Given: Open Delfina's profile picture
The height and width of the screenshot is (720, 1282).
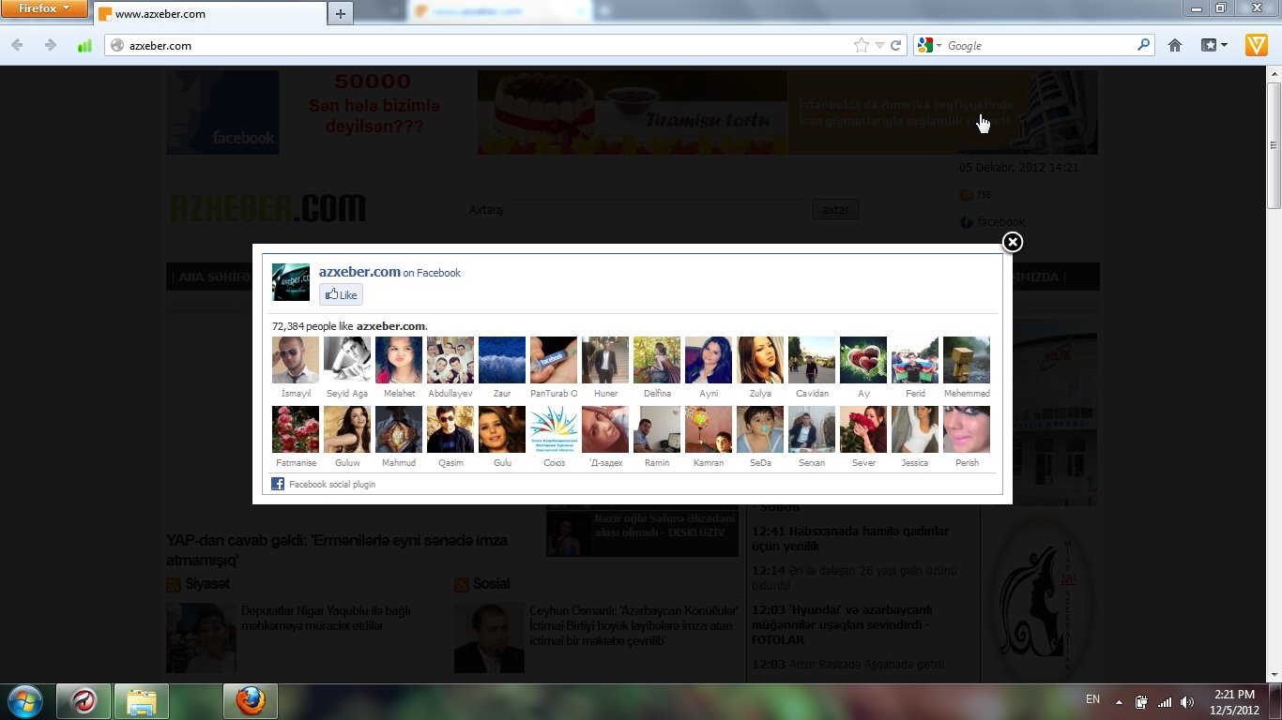Looking at the screenshot, I should coord(657,360).
